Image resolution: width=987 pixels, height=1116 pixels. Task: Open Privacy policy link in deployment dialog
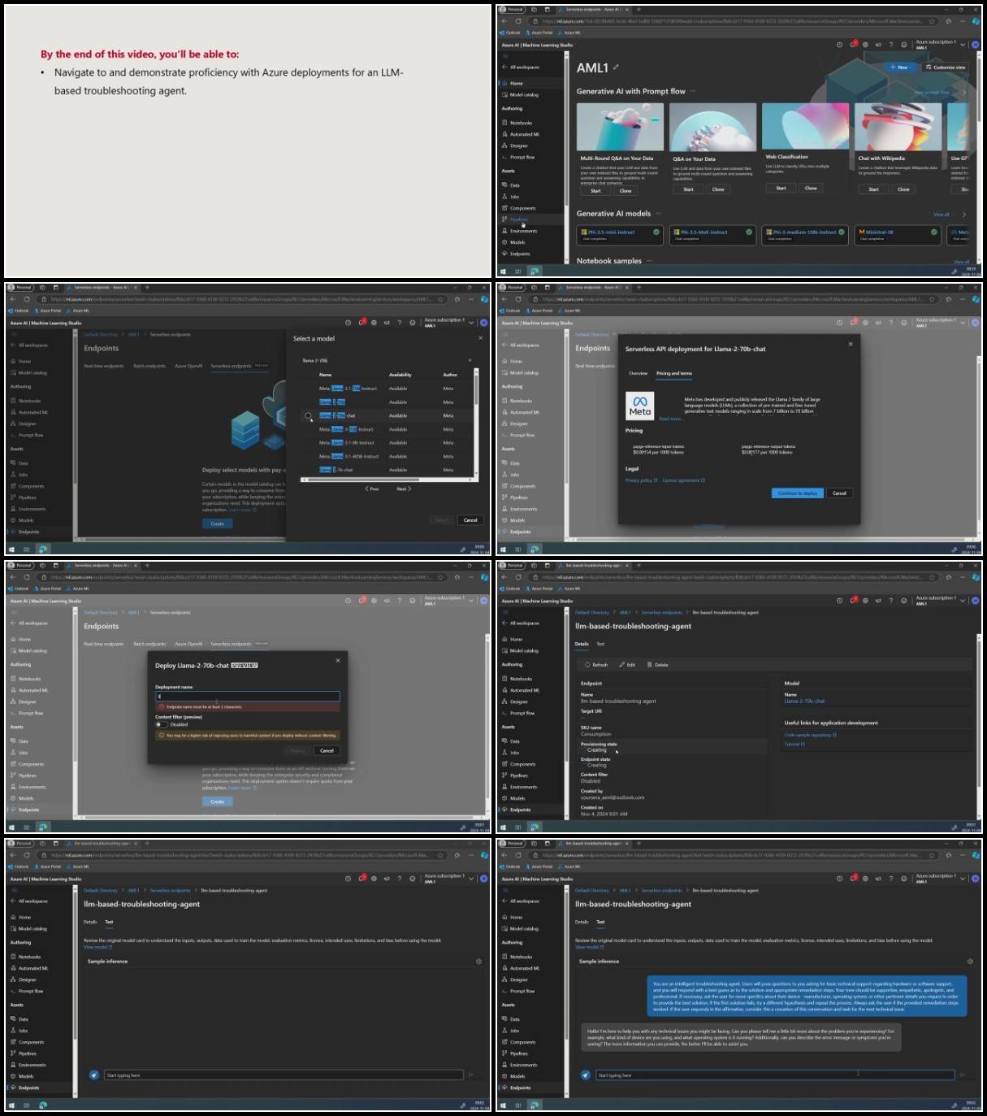(x=641, y=480)
